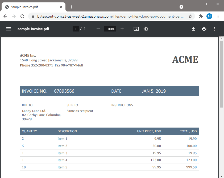Print the PDF document

(204, 29)
